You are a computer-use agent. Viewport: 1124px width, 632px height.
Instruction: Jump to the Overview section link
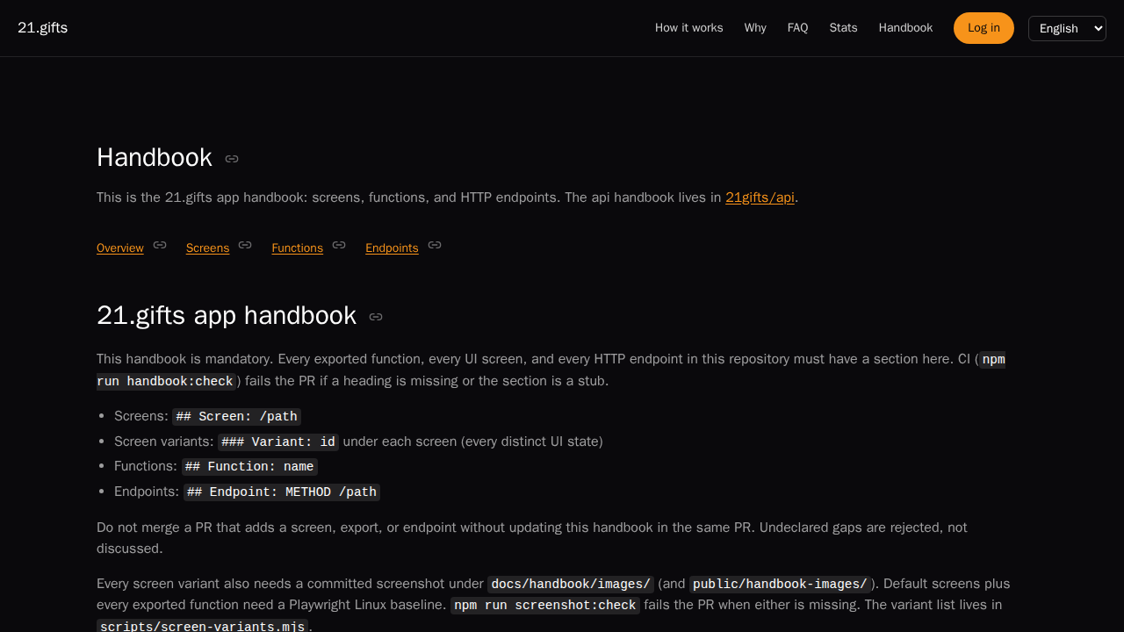[x=120, y=248]
